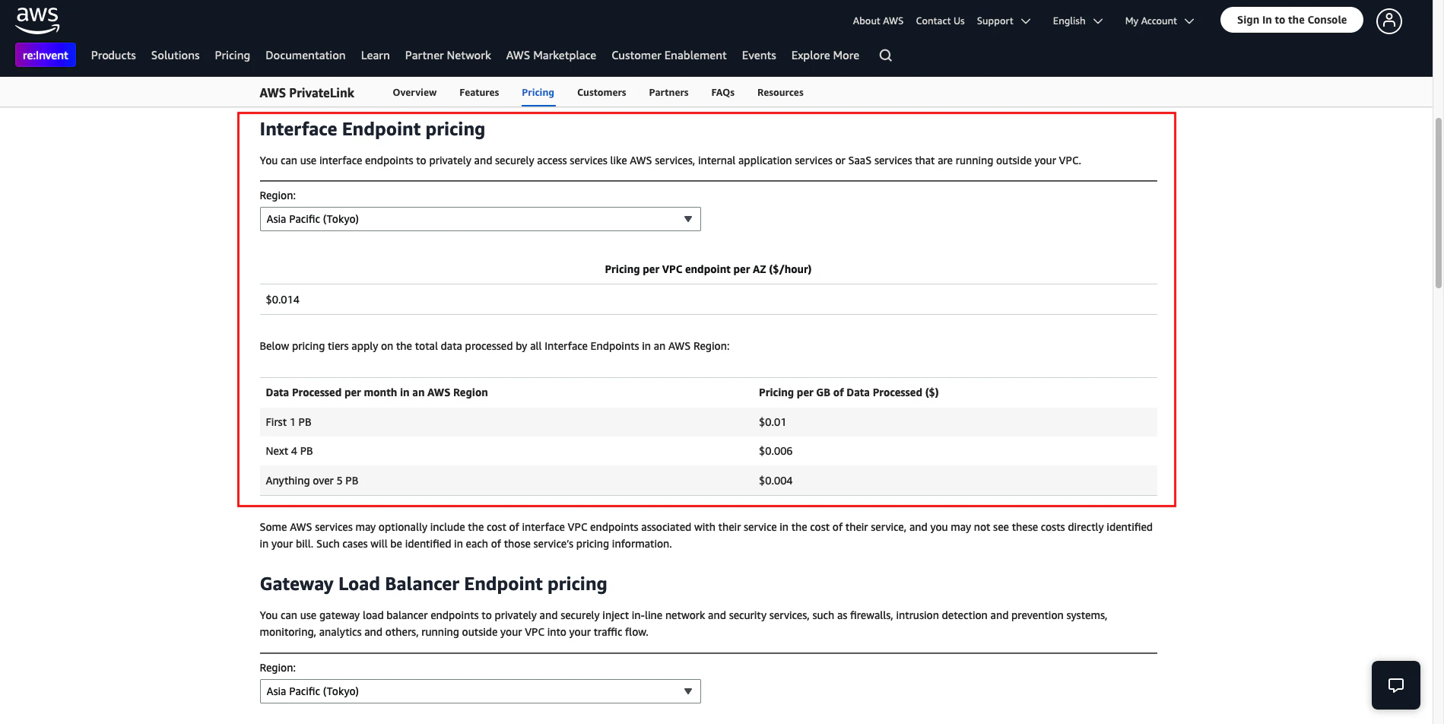Expand the Support dropdown
The height and width of the screenshot is (724, 1444).
(x=1003, y=21)
